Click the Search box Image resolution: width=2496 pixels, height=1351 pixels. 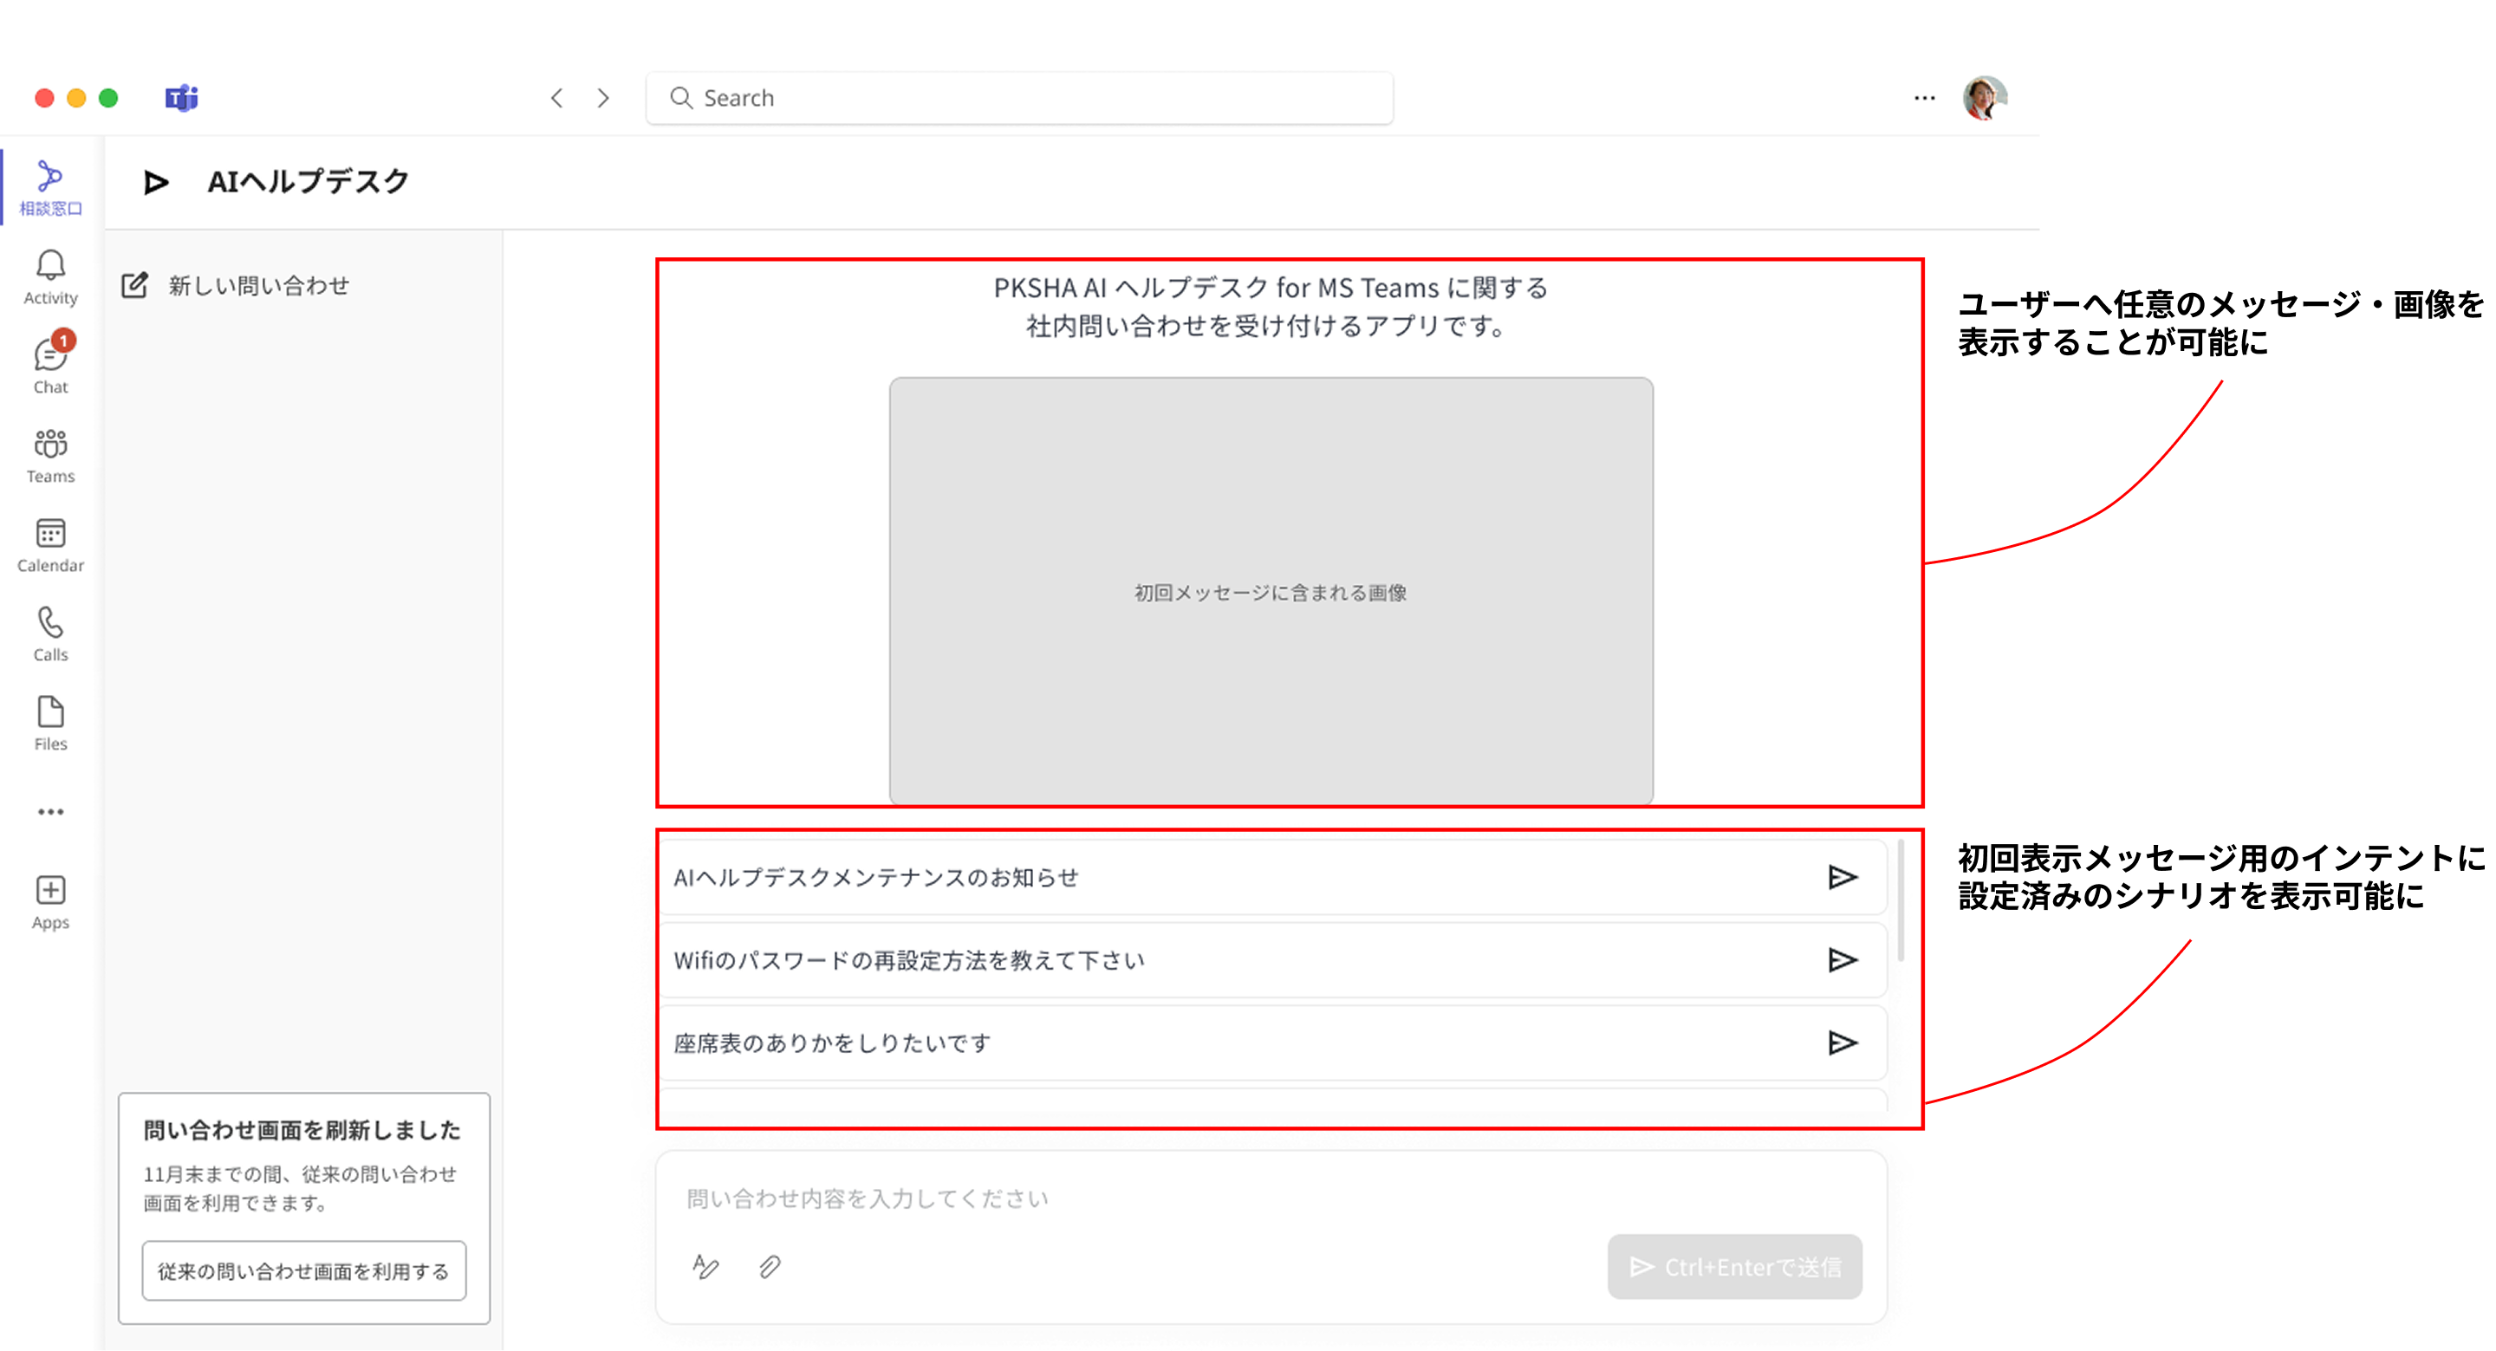click(1019, 98)
